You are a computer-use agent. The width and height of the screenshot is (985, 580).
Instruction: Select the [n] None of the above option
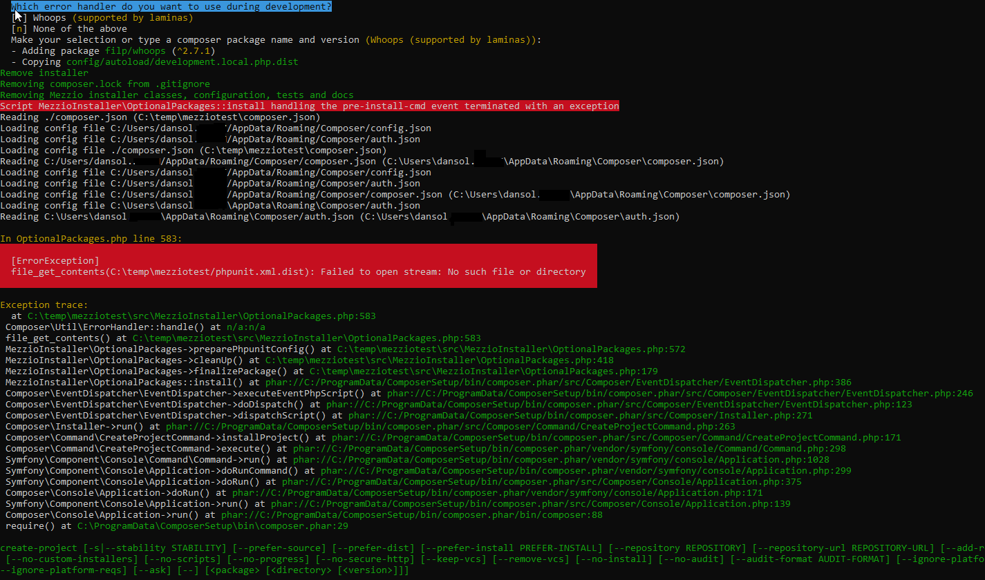pos(69,28)
